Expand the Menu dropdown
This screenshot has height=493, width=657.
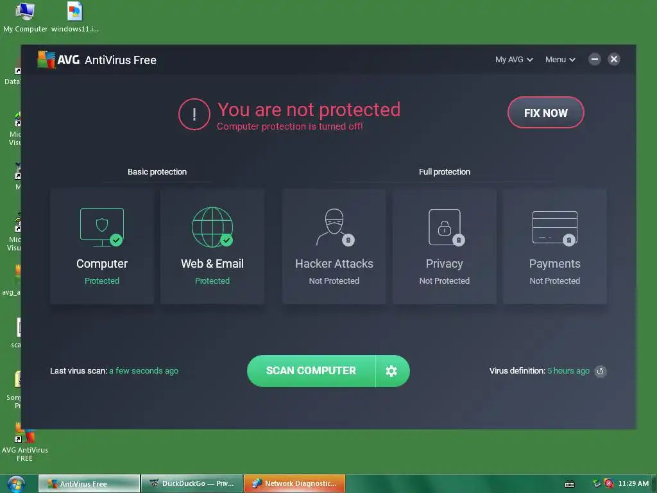pos(560,60)
